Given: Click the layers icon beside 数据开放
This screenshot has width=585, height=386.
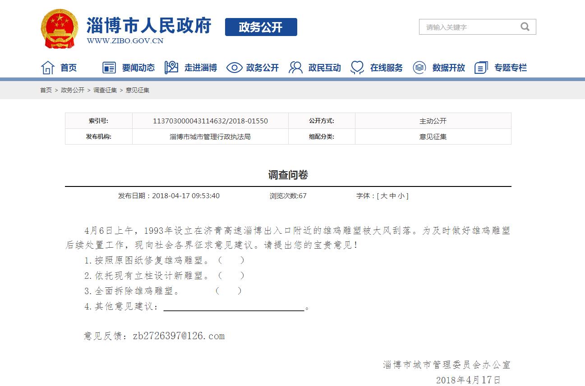Looking at the screenshot, I should [419, 68].
